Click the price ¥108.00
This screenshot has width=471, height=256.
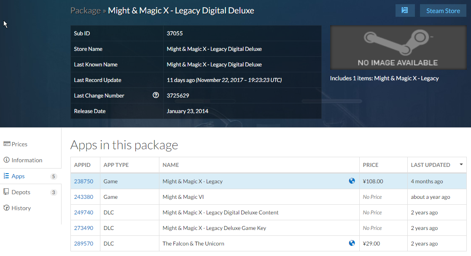(x=373, y=182)
